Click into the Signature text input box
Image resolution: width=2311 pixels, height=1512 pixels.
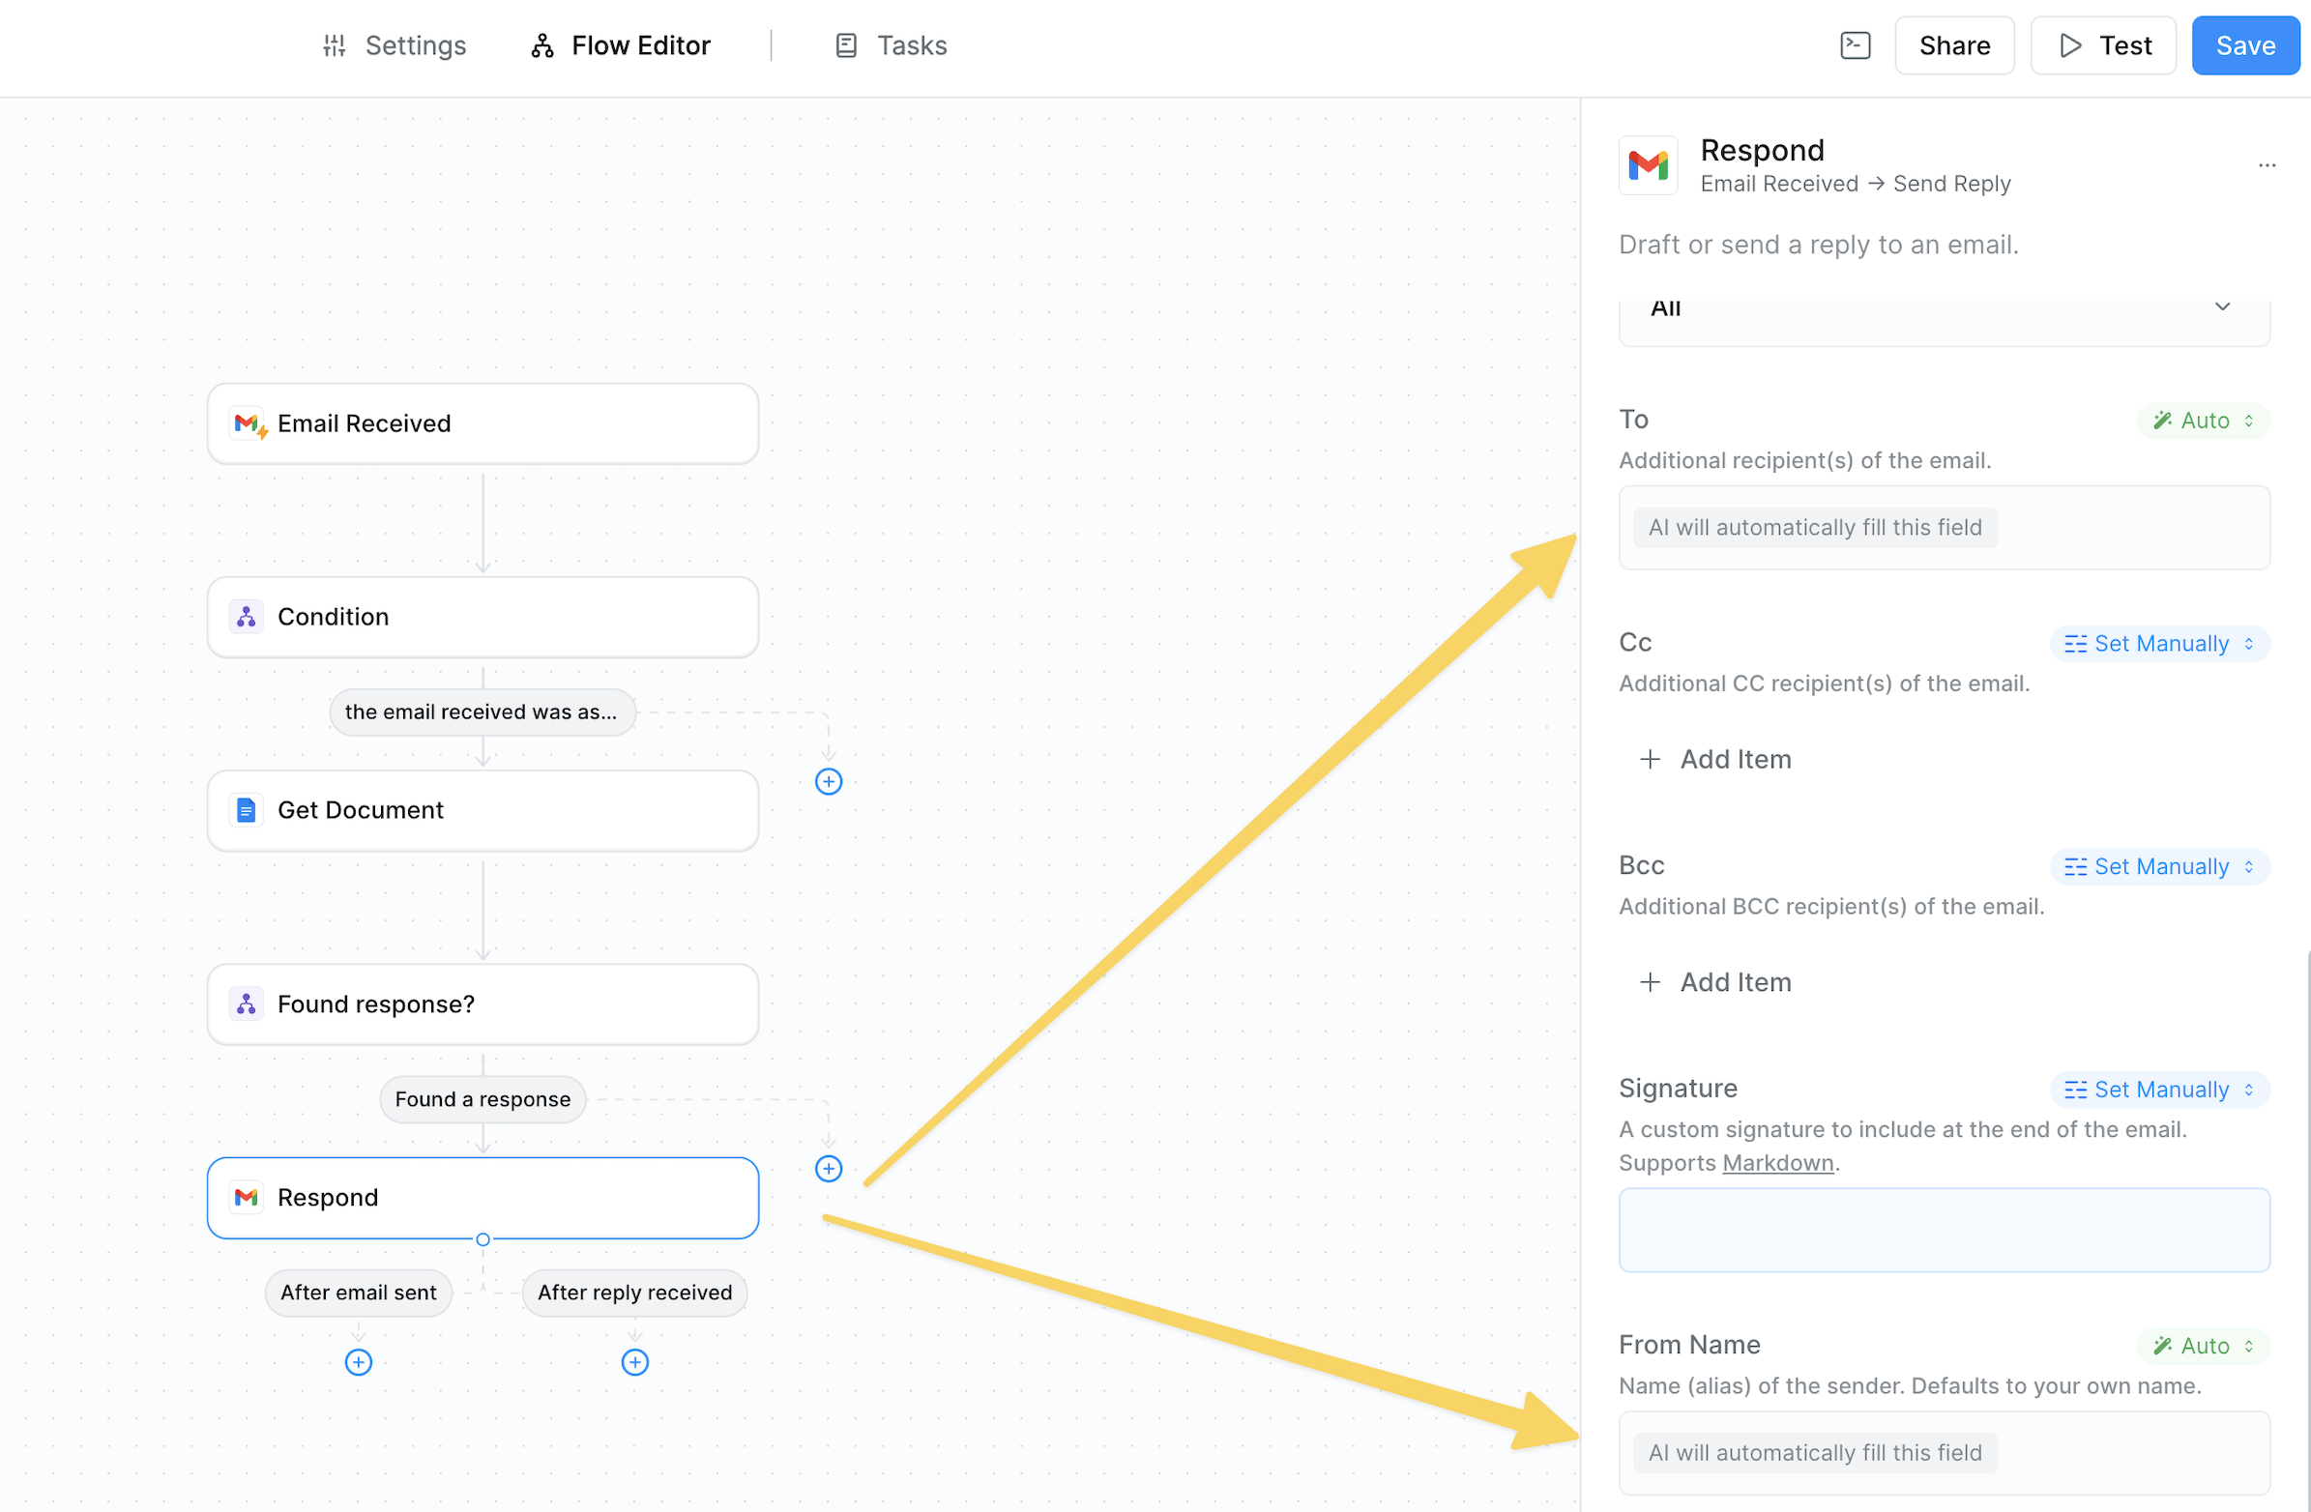1943,1230
